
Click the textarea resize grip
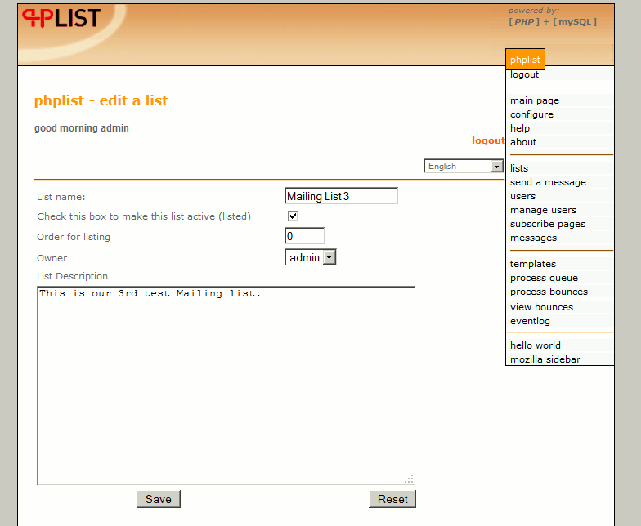point(409,479)
